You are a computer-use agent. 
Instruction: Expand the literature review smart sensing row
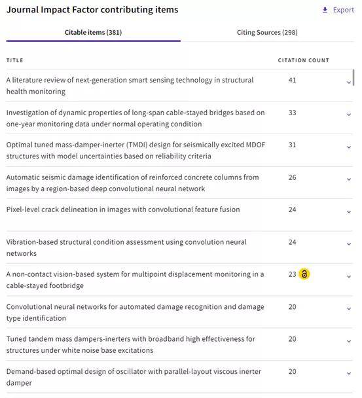(349, 82)
